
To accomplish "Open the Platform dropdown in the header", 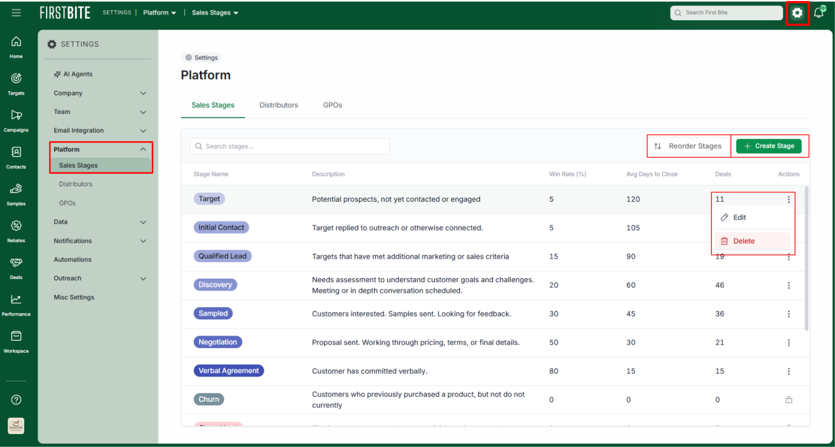I will 160,13.
